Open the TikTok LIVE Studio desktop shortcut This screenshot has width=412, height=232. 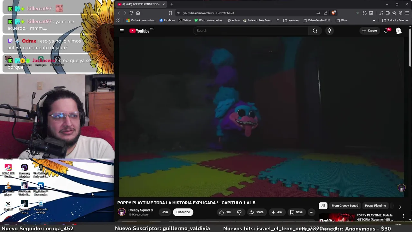(x=8, y=171)
